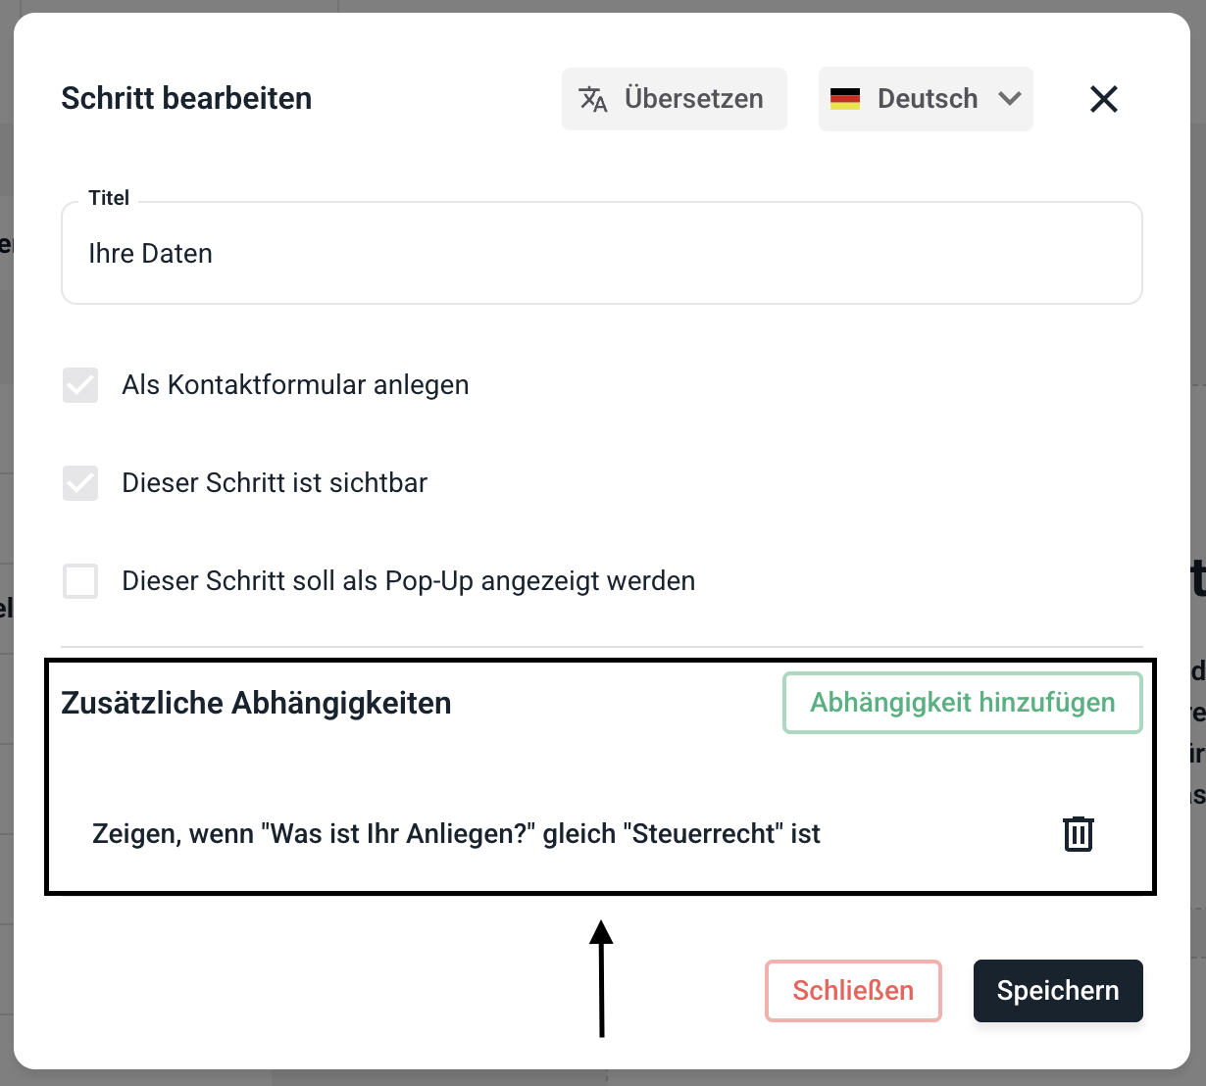Click the Pop-Up angezeigt werden label text
The height and width of the screenshot is (1086, 1206).
pyautogui.click(x=408, y=581)
